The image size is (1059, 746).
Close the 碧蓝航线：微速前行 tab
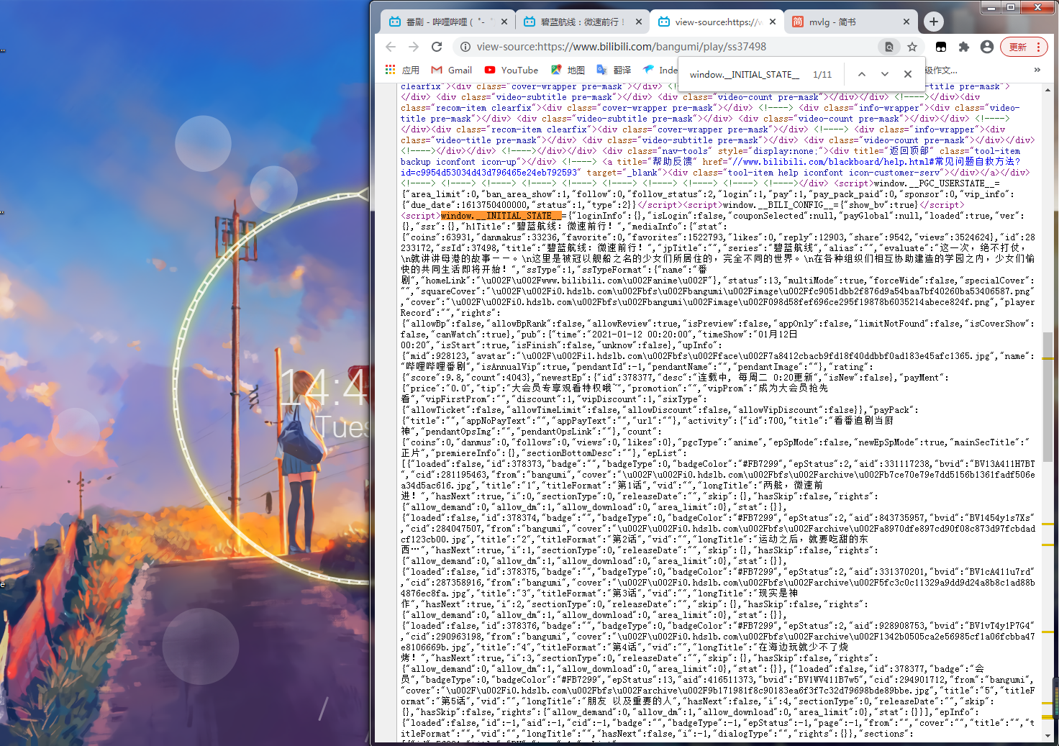point(639,22)
